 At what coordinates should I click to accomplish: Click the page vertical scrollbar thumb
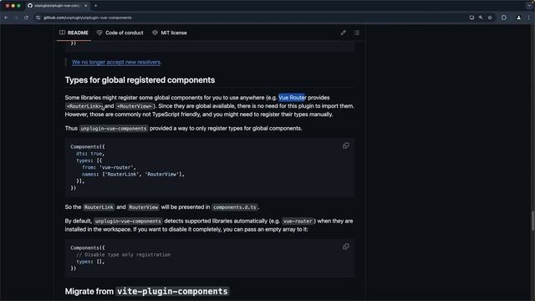(532, 221)
